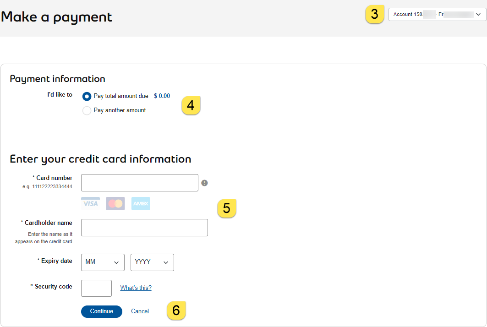
Task: Click the yellow callout badge numbered 6
Action: pyautogui.click(x=176, y=310)
